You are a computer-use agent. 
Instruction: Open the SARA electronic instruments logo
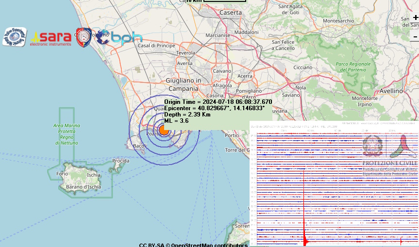pyautogui.click(x=51, y=38)
